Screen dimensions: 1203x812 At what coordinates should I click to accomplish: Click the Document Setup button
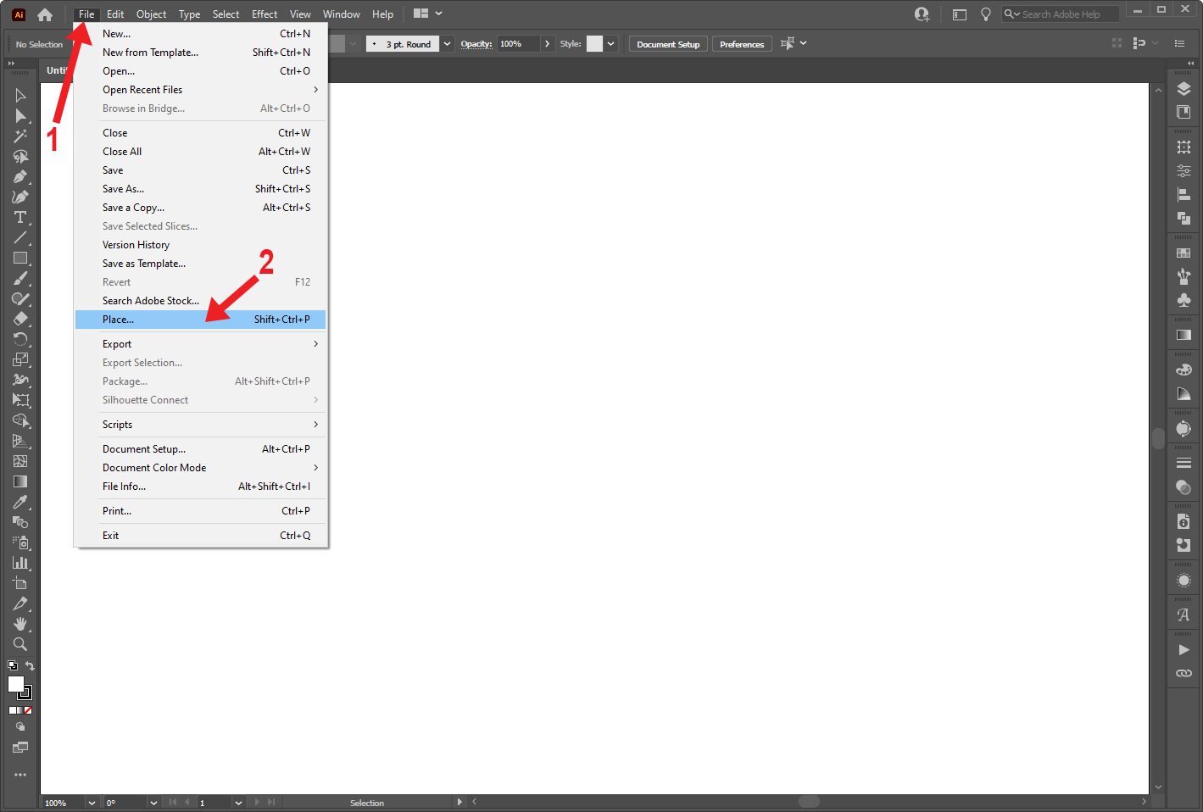pos(668,44)
